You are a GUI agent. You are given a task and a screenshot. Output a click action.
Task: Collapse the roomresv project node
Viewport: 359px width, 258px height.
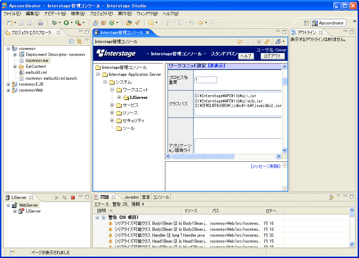[x=8, y=49]
